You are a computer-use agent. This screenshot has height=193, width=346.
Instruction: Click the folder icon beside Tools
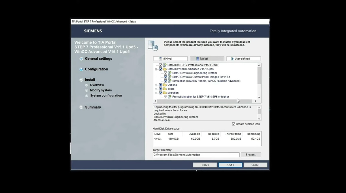pyautogui.click(x=165, y=89)
